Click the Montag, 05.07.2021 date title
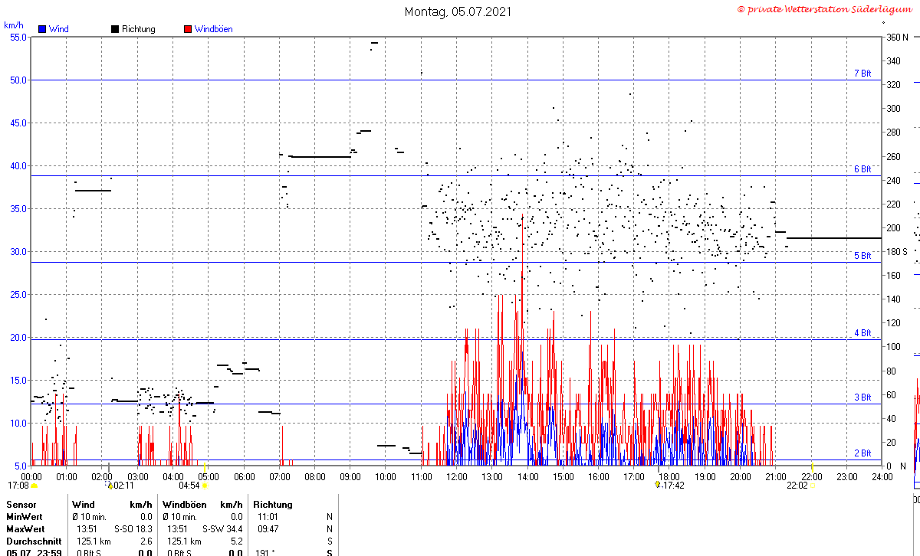Screen dimensions: 920x556 458,11
